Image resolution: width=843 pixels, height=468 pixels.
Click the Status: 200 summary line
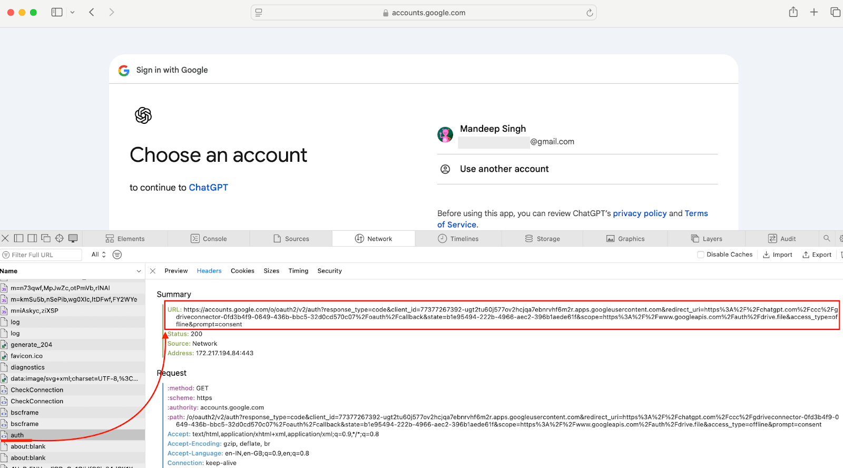pyautogui.click(x=185, y=334)
